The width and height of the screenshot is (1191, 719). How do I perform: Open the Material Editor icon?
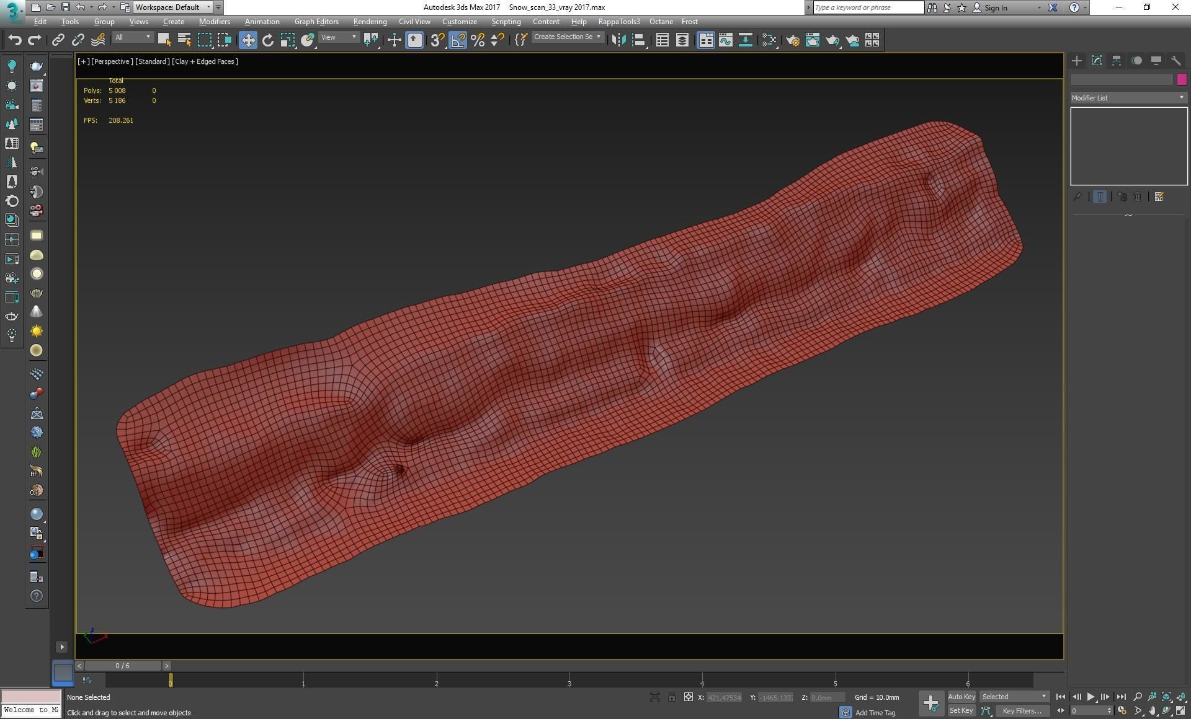click(x=769, y=40)
